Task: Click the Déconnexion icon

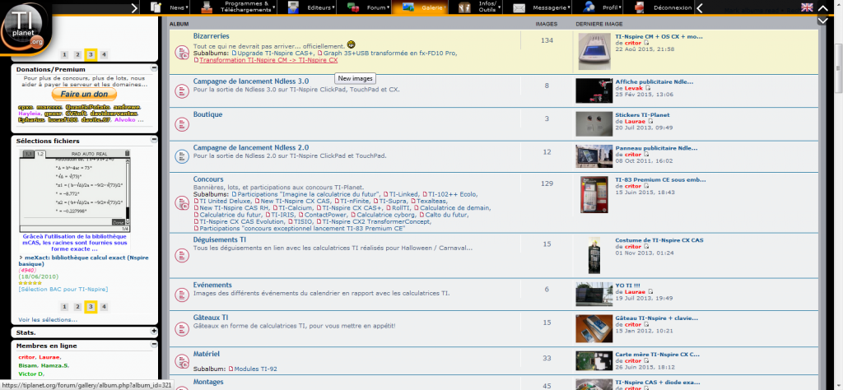Action: tap(639, 7)
